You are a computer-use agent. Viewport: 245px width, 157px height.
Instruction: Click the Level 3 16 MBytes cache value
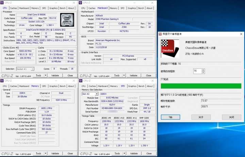56,62
